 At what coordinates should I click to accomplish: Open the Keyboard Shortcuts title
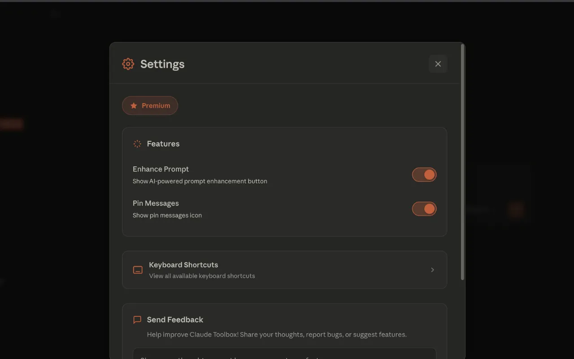click(183, 265)
